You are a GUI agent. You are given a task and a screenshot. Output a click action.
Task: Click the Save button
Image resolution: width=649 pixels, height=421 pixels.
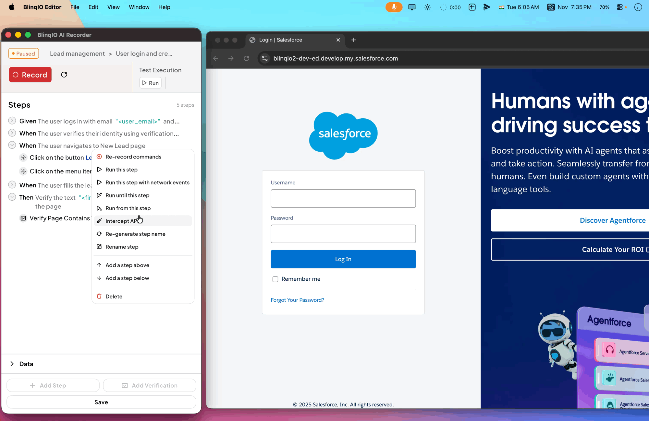point(101,402)
